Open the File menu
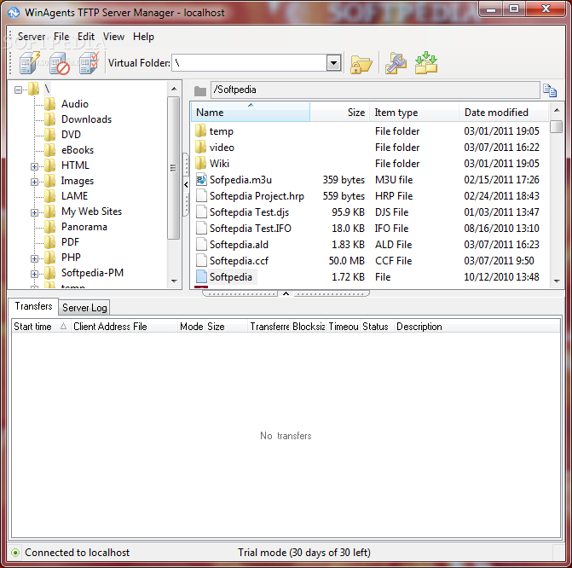This screenshot has width=572, height=568. coord(61,37)
